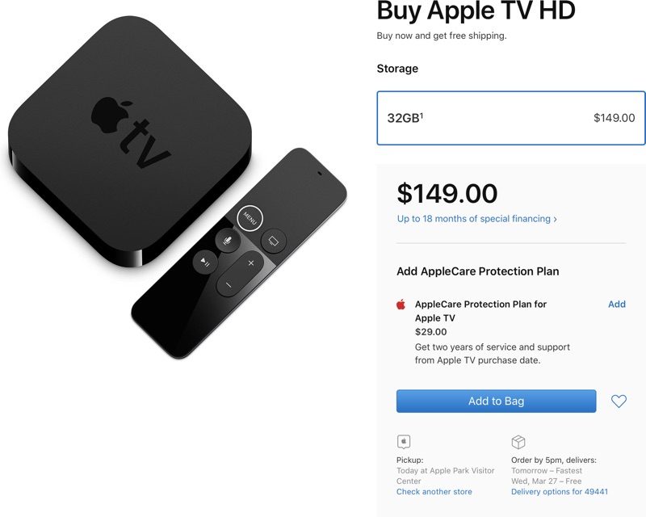Click the MENU button on the remote
Viewport: 646px width, 517px height.
click(250, 217)
